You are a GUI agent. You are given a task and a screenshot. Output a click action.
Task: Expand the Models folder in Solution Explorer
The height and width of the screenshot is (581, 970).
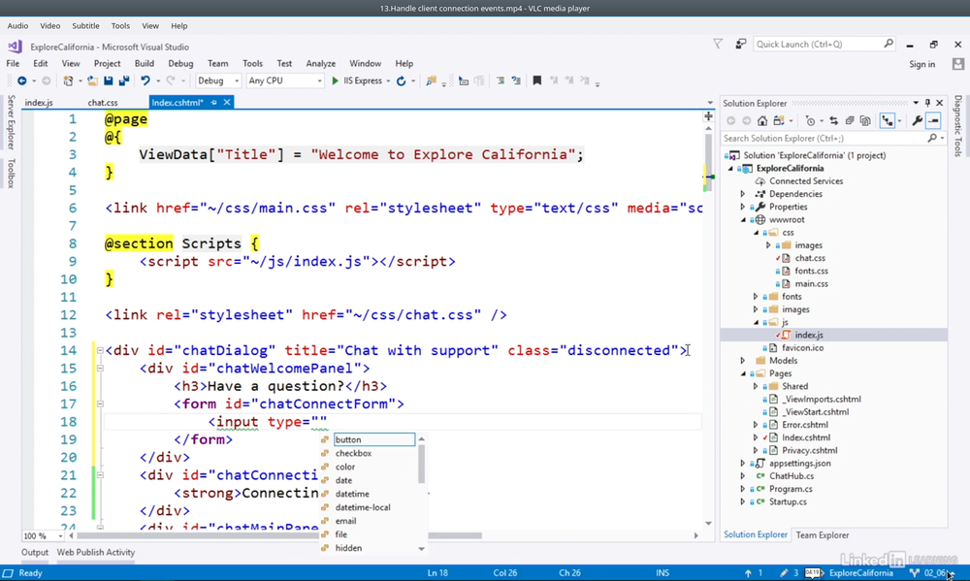tap(743, 361)
